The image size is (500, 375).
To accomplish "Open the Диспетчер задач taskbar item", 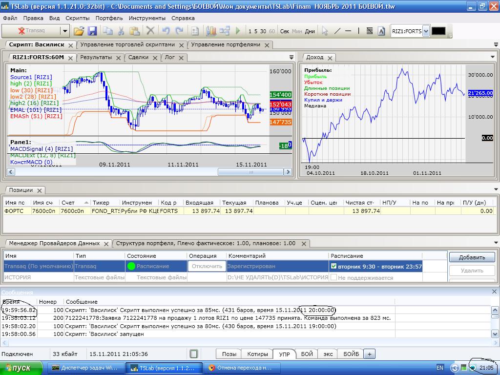I will point(85,368).
